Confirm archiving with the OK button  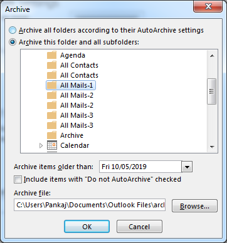87,227
